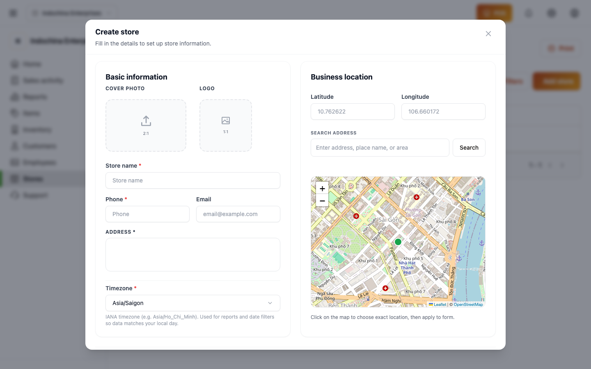Focus the Latitude field
This screenshot has width=591, height=369.
[x=353, y=112]
